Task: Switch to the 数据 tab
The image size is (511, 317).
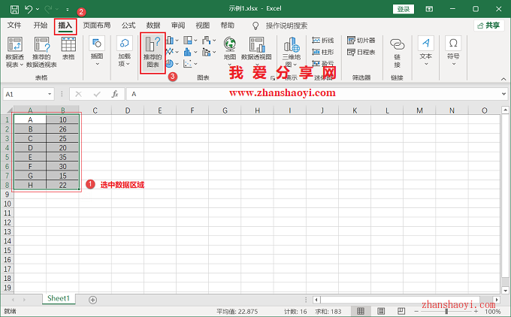Action: 153,26
